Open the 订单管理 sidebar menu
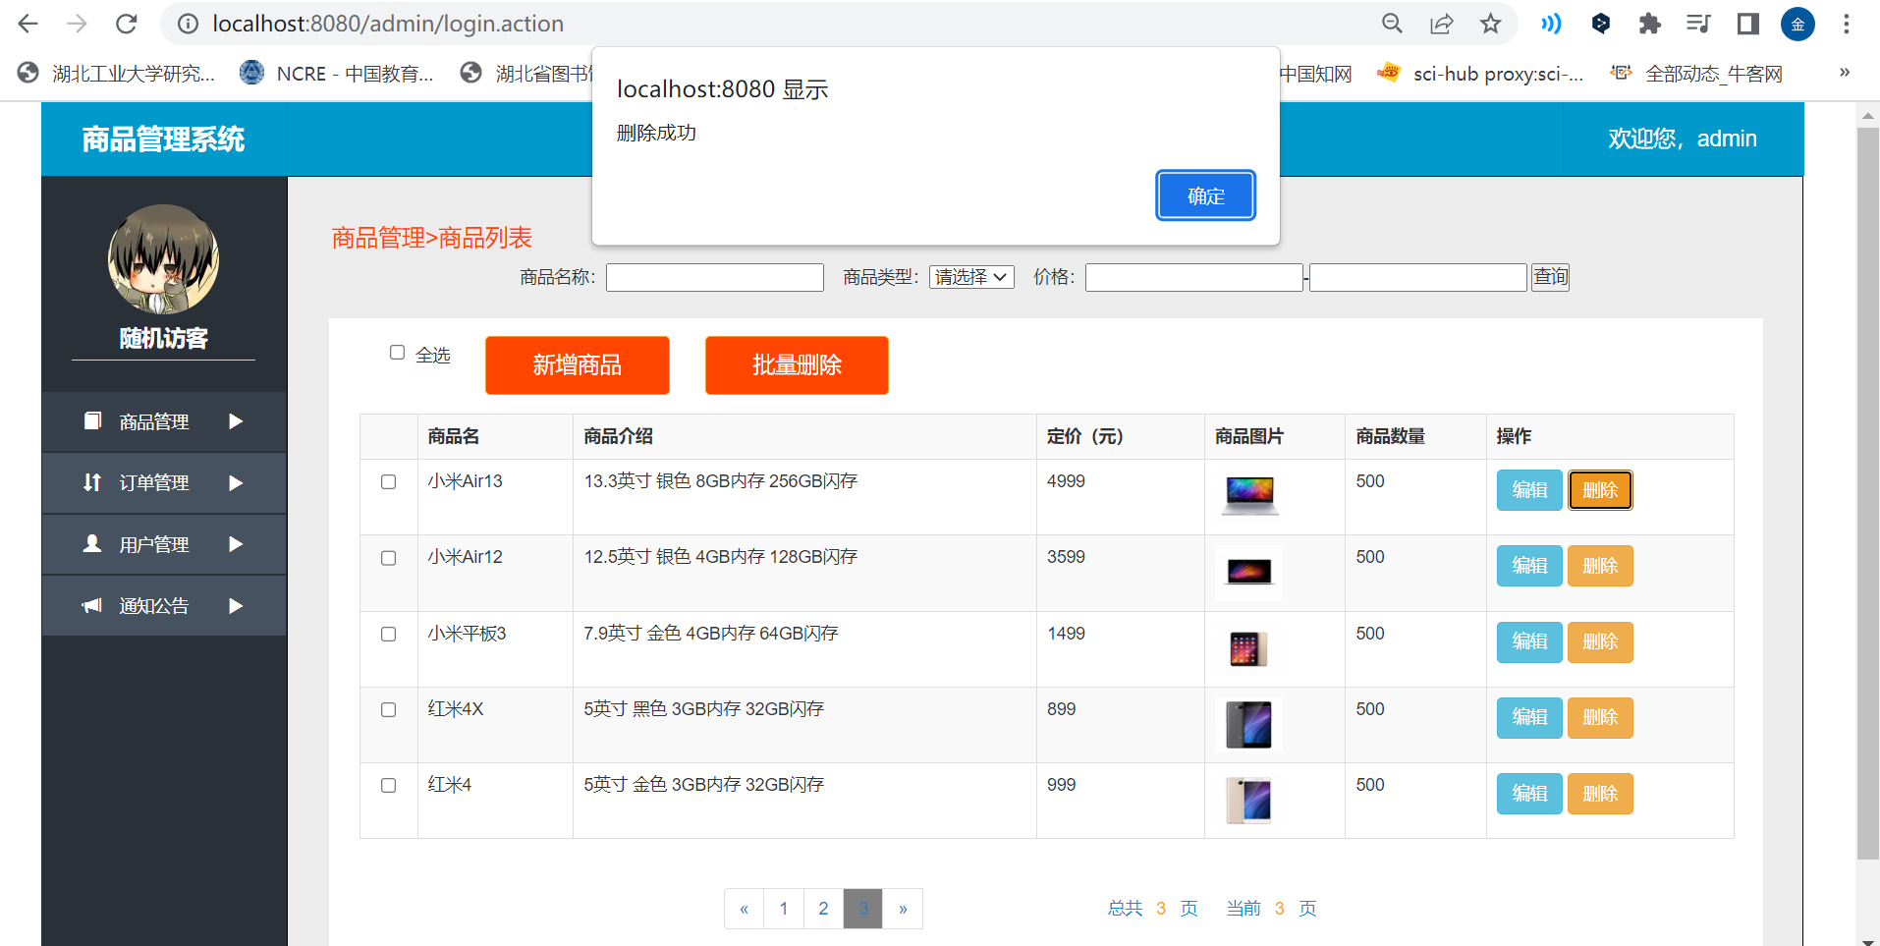 pos(164,482)
